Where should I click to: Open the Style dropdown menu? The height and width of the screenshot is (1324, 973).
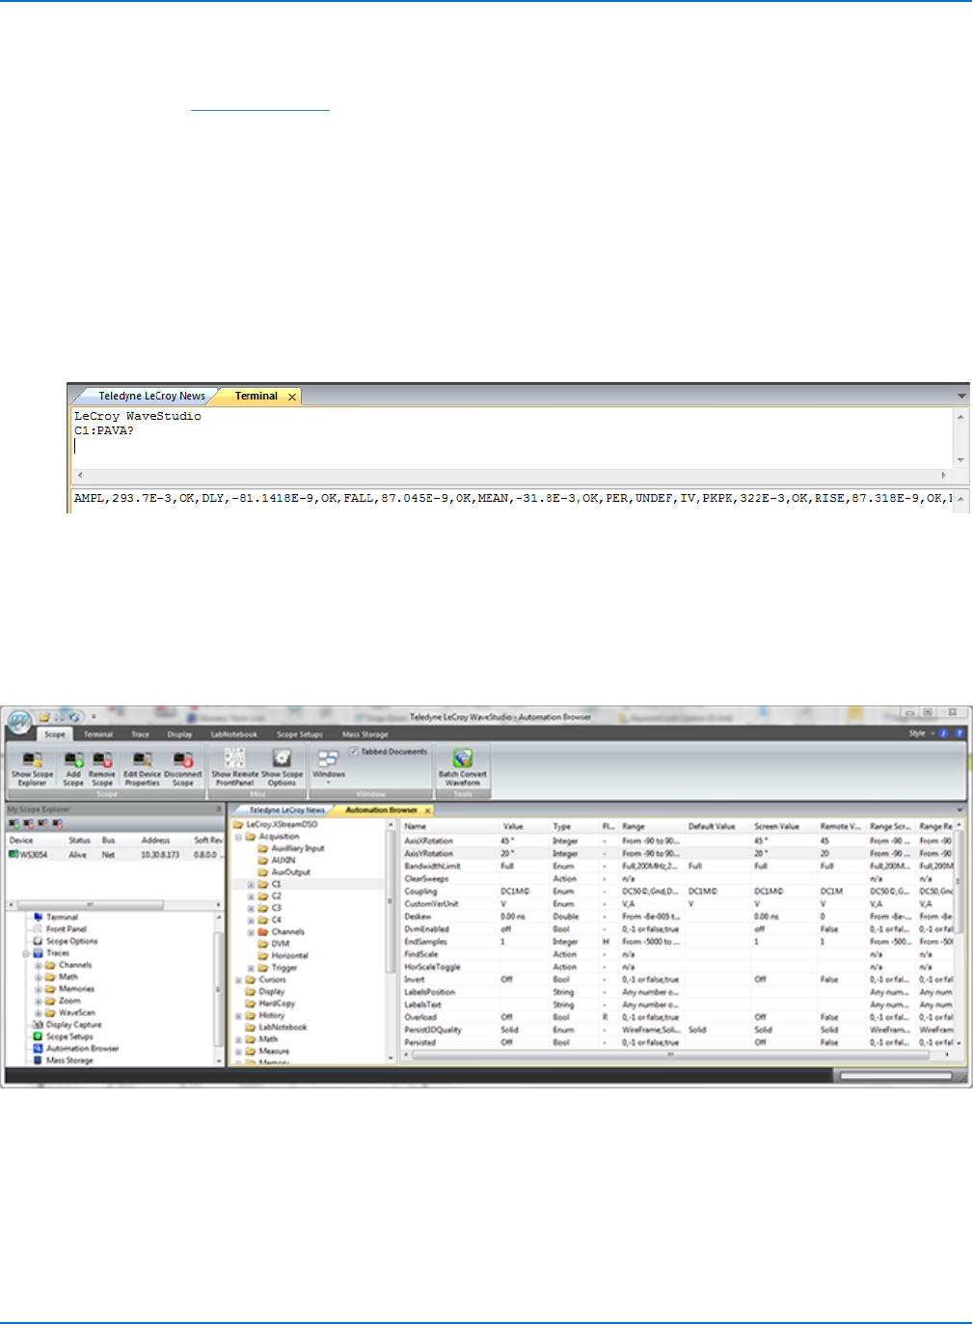[x=921, y=733]
